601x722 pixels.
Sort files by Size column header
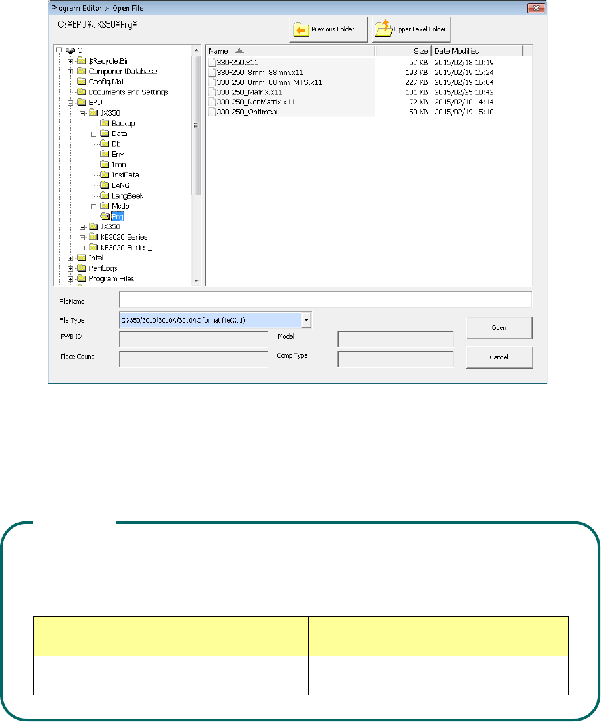pos(403,51)
